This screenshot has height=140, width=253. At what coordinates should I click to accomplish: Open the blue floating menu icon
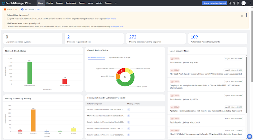tap(249, 136)
